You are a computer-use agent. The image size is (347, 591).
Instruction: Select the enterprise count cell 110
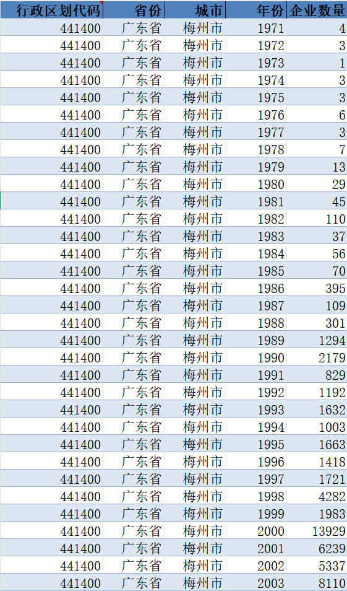point(317,218)
